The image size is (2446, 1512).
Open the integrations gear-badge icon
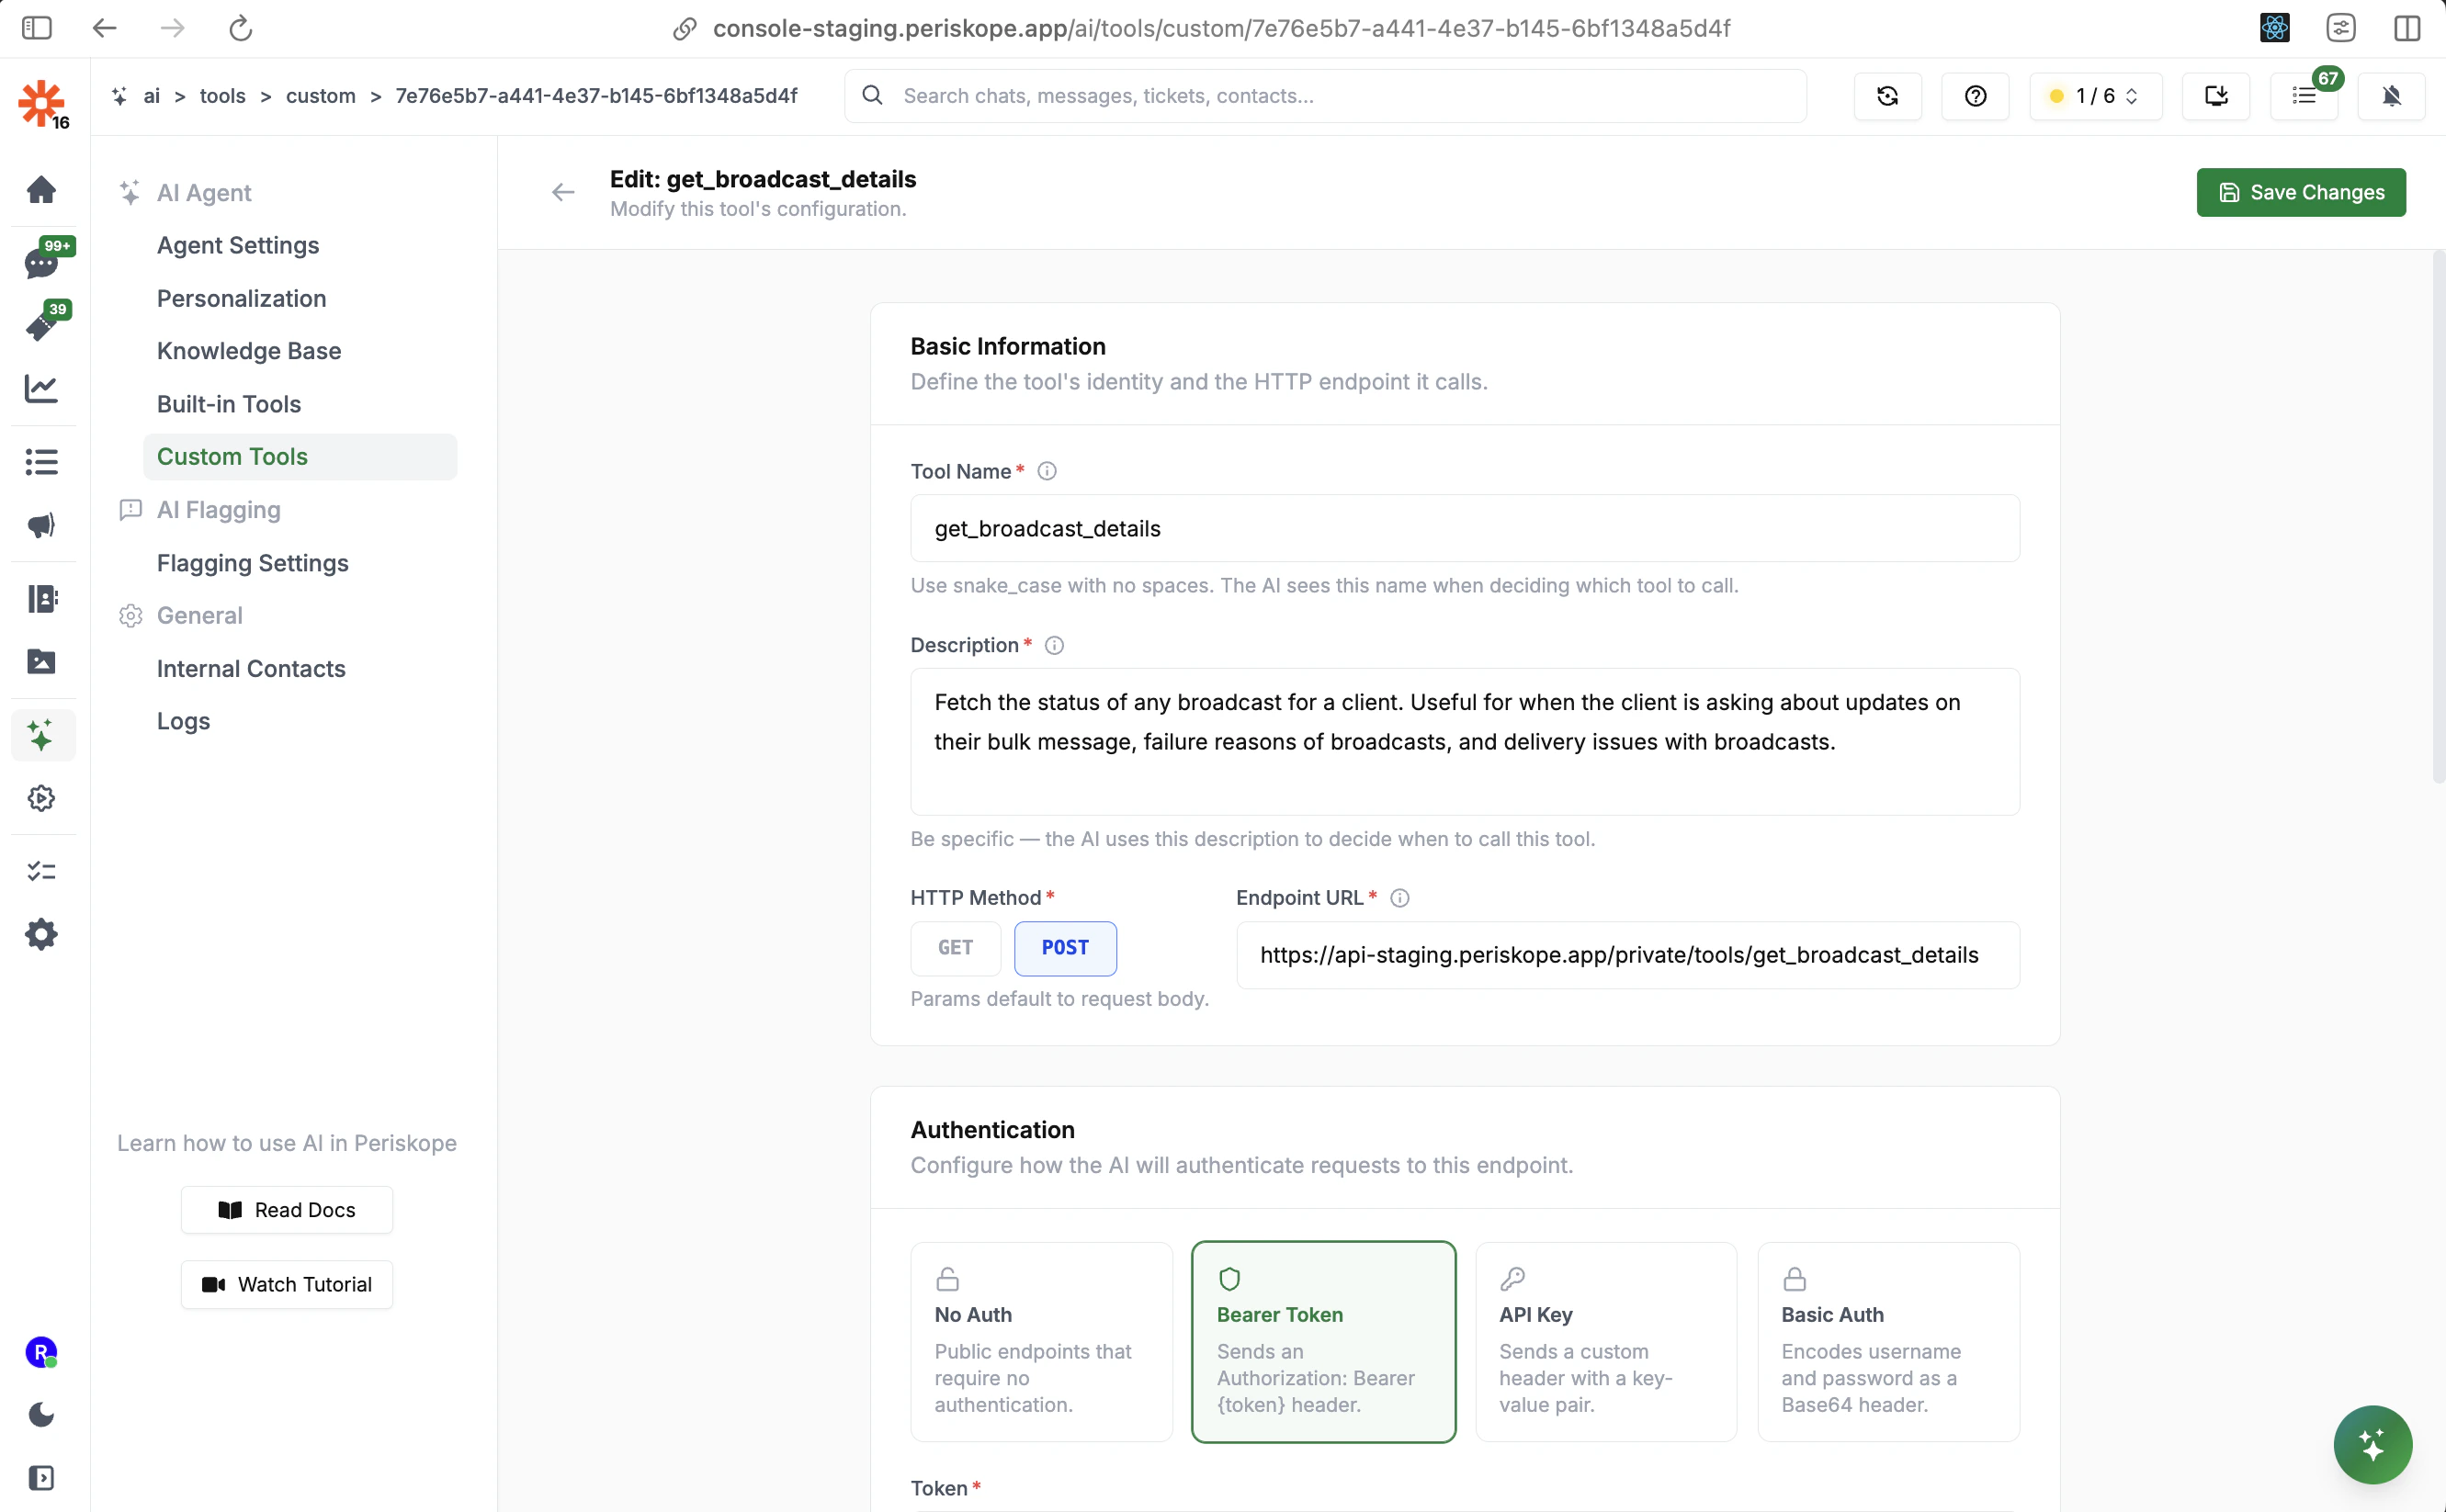point(41,798)
